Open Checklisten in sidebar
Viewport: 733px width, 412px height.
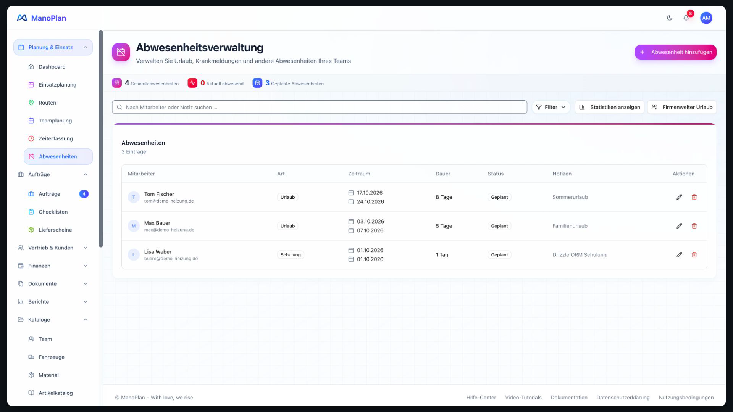58,212
